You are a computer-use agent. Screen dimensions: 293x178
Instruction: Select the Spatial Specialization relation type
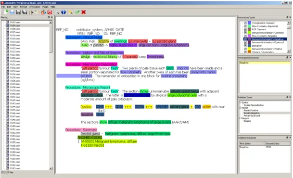click(x=254, y=105)
